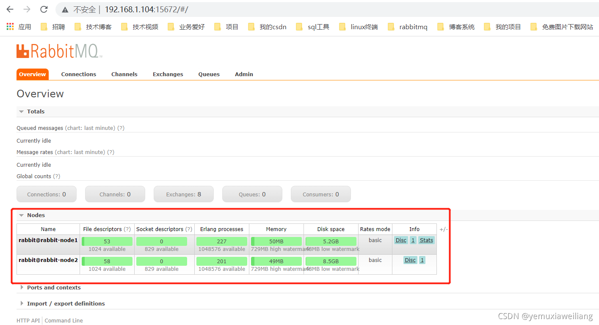Open the 博客系统 bookmark folder
The image size is (599, 325).
pos(456,27)
